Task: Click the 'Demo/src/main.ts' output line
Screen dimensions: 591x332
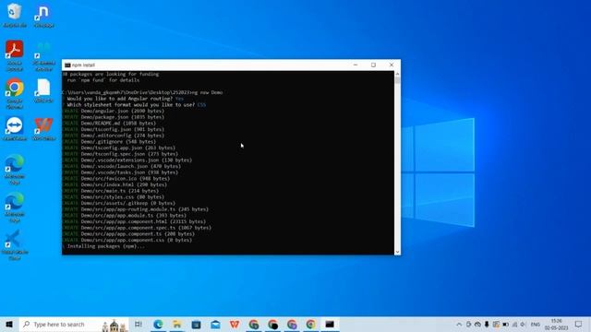Action: pos(111,191)
